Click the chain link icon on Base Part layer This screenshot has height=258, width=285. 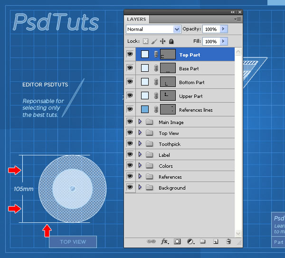click(156, 68)
